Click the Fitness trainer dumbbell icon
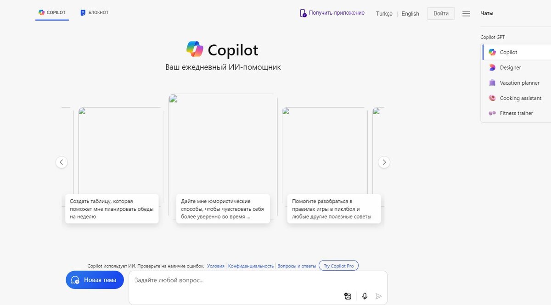 click(492, 113)
